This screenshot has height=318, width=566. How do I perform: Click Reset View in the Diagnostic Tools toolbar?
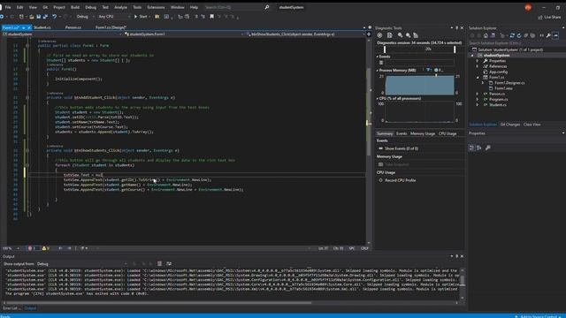pyautogui.click(x=416, y=35)
